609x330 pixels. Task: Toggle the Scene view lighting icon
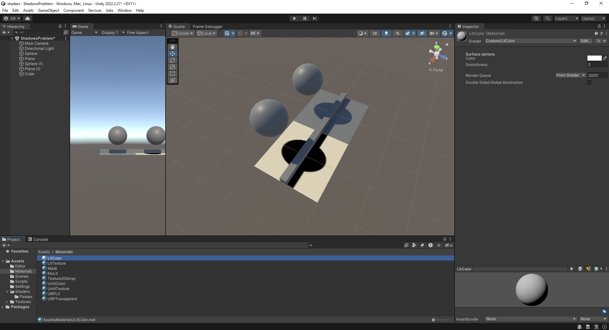coord(386,33)
